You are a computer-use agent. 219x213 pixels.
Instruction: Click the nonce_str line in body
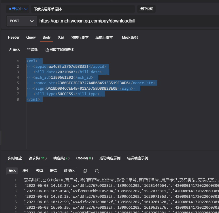coord(94,83)
